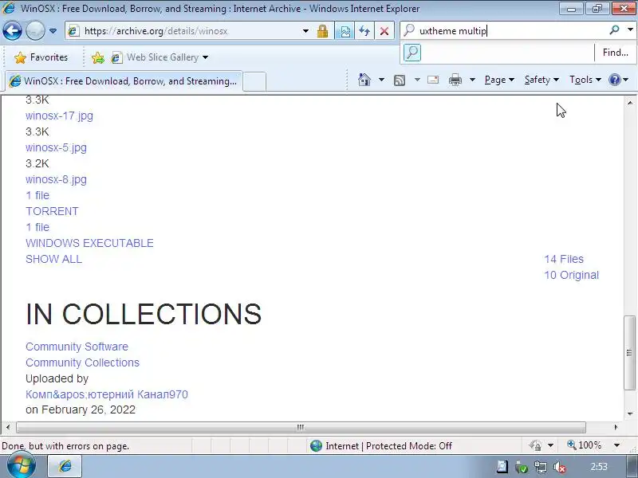Click the 100% zoom level button
The width and height of the screenshot is (638, 478).
pos(585,445)
